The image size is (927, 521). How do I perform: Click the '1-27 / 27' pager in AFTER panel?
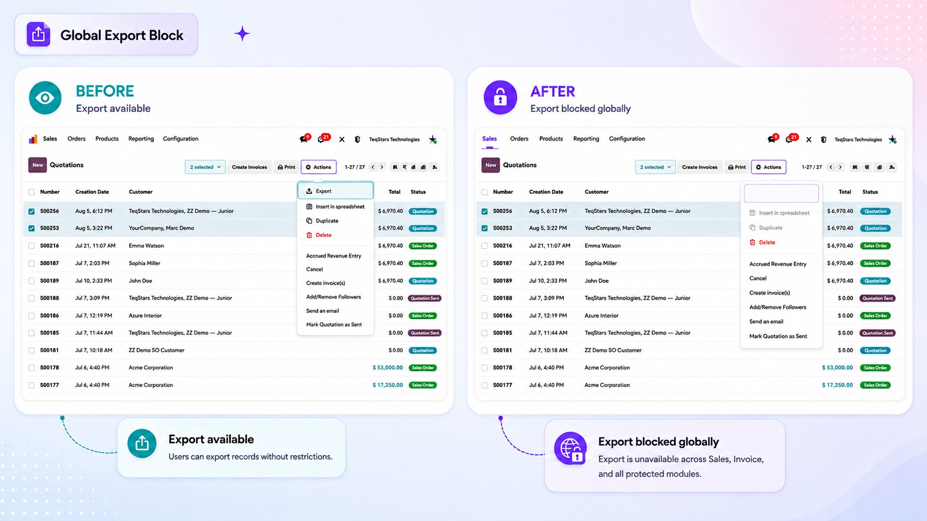tap(812, 167)
